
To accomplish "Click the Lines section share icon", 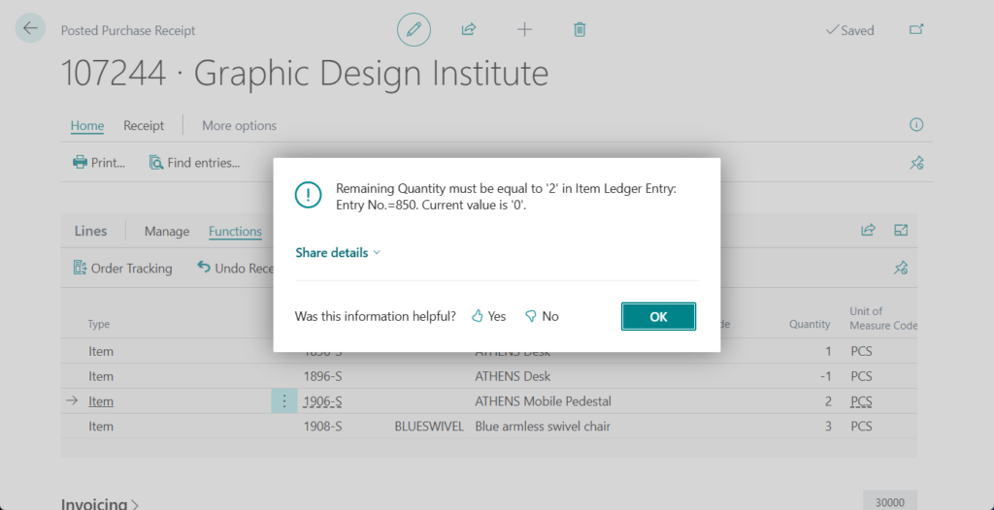I will (x=868, y=231).
